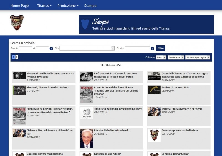Click the Goffredo Lombardo portrait photo

87,138
